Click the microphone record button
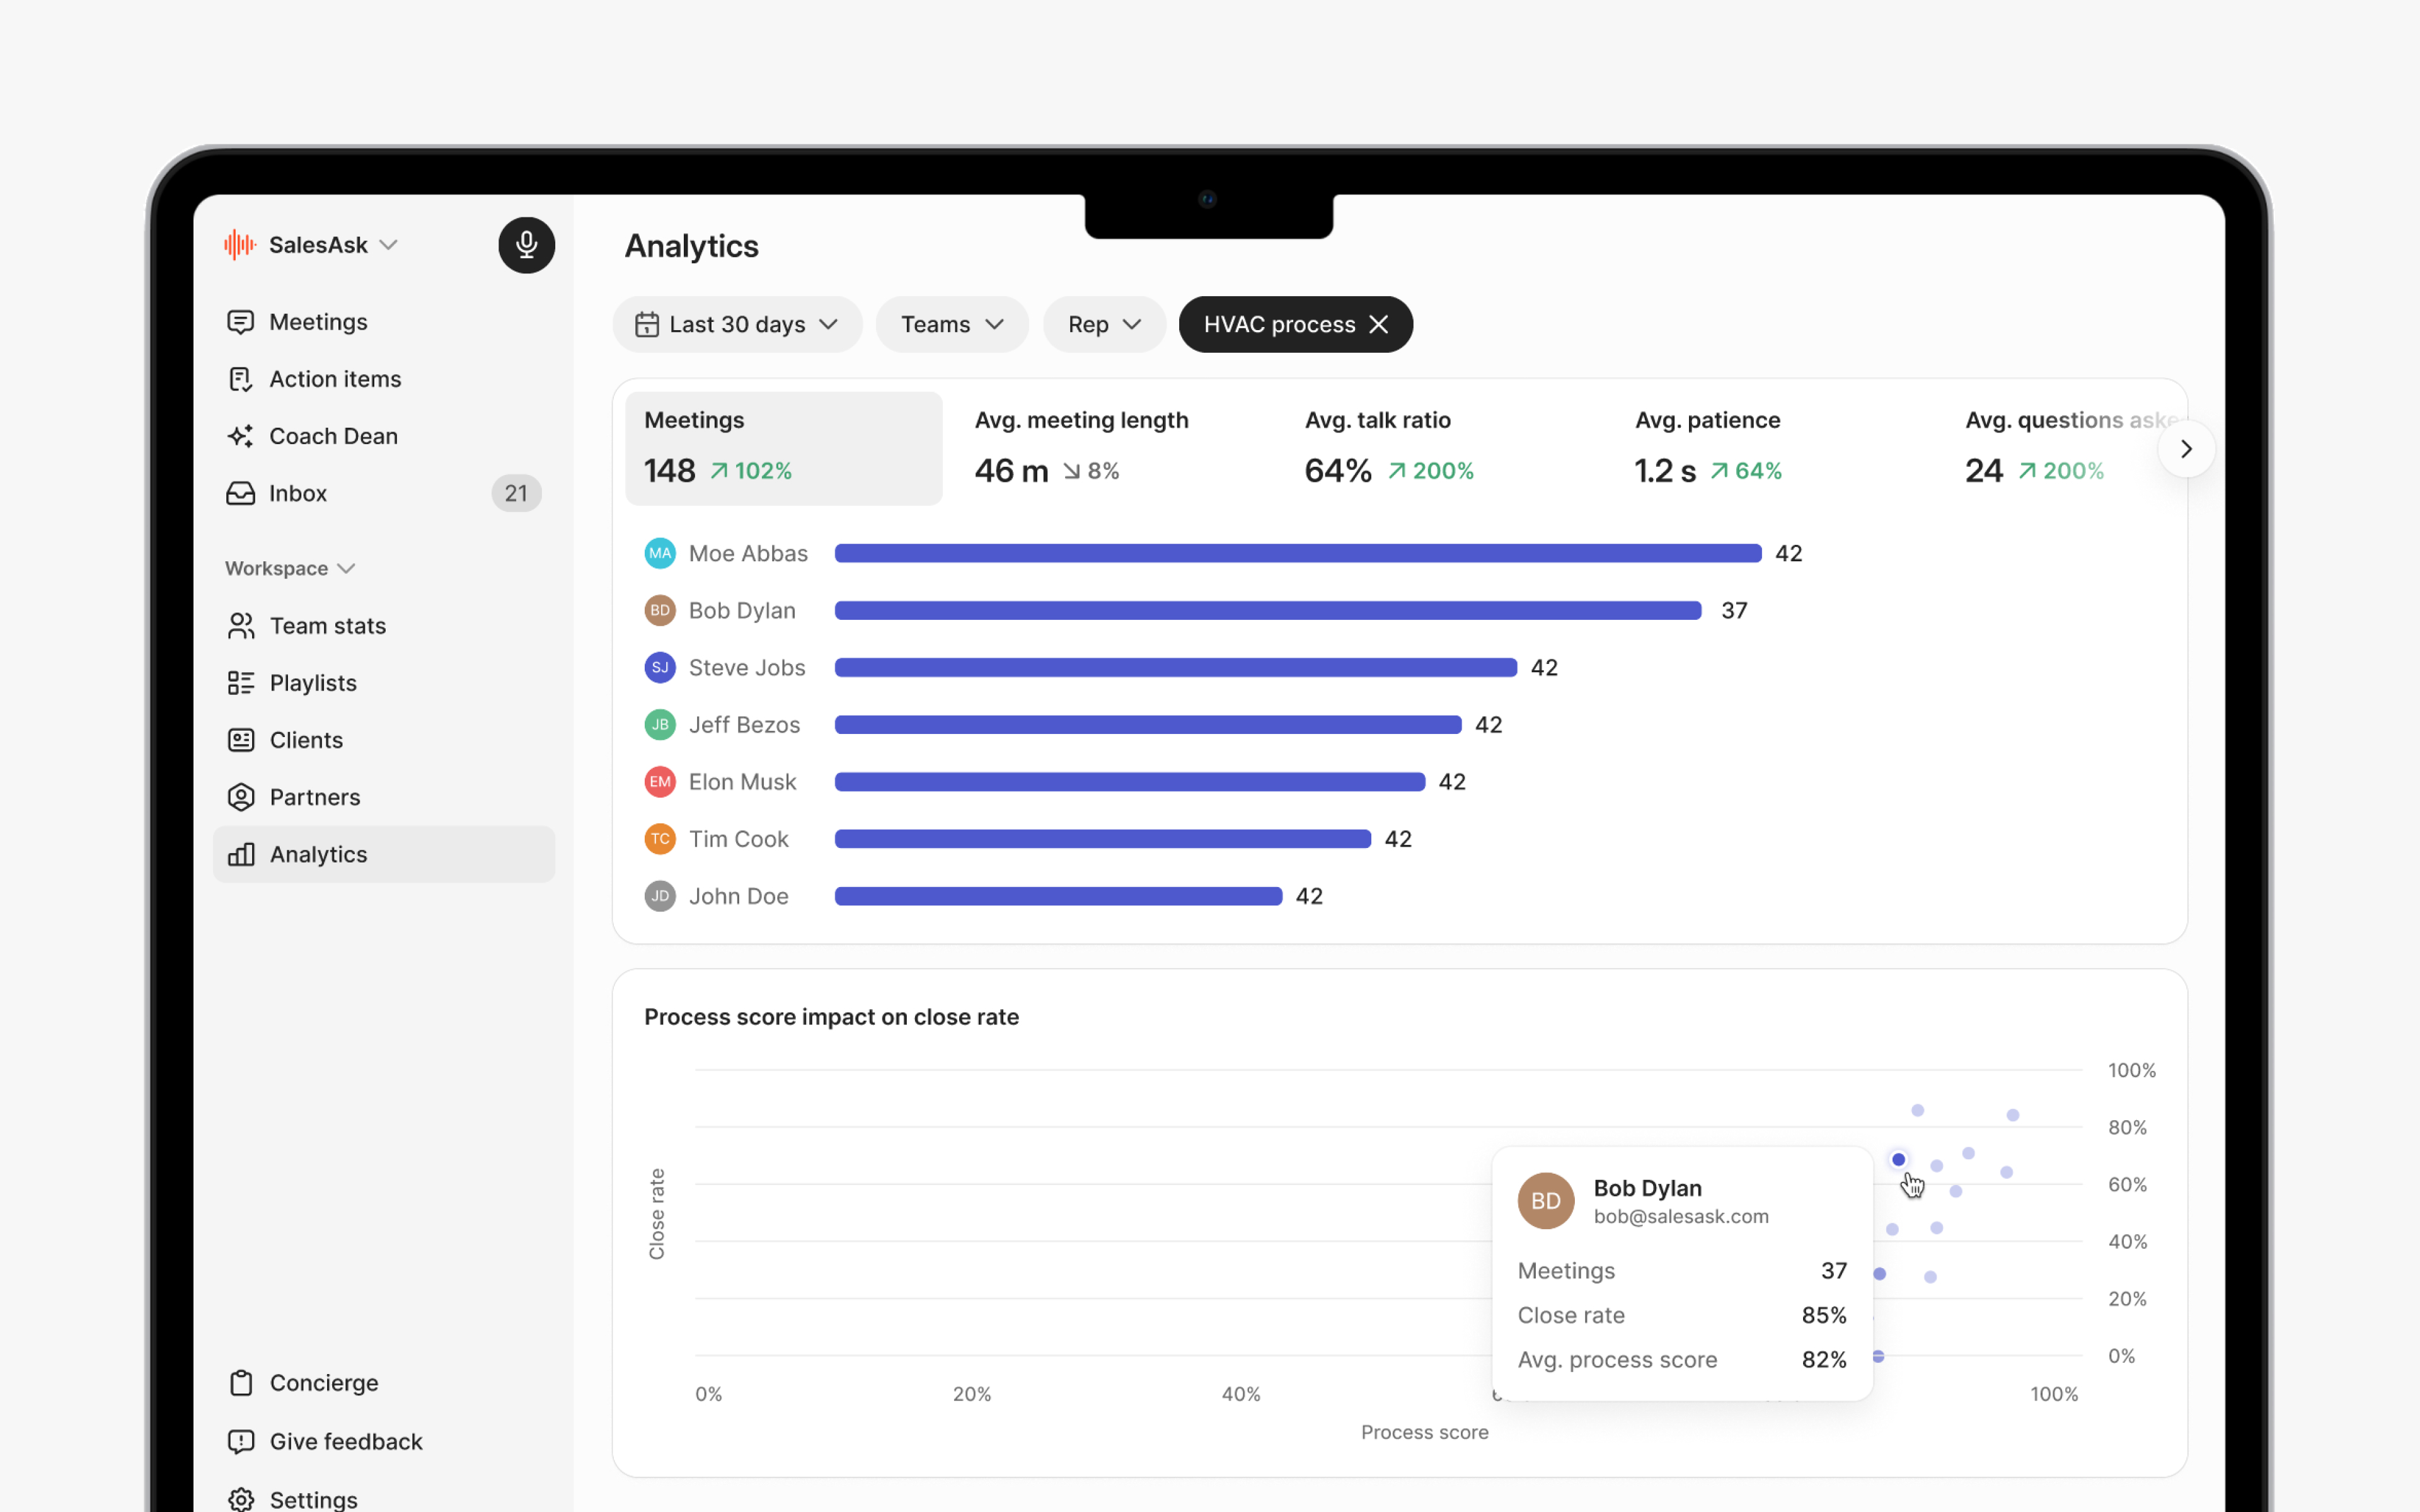 pyautogui.click(x=526, y=245)
